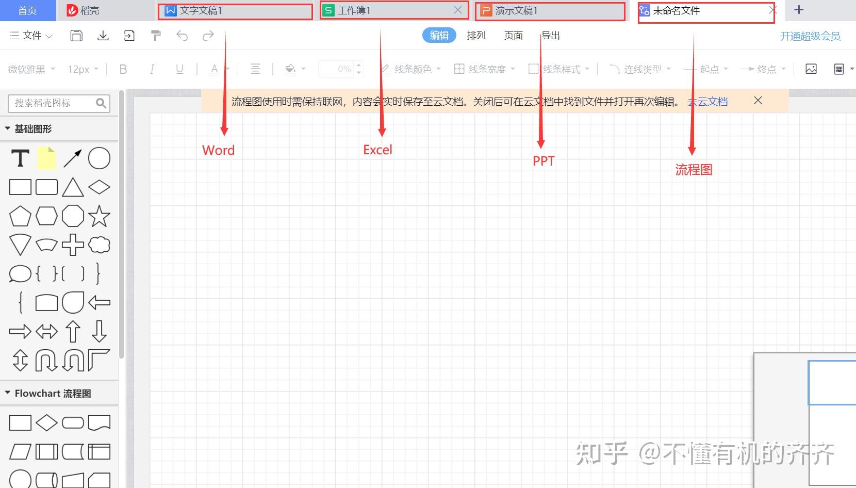Select the five-point star shape
This screenshot has height=488, width=856.
(99, 216)
